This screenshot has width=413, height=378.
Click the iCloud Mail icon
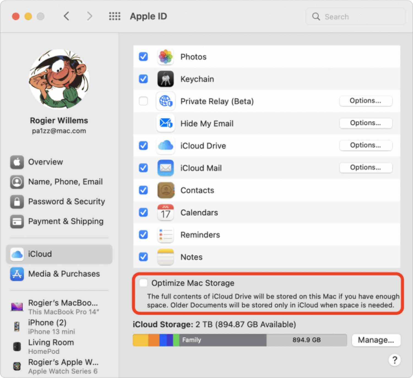165,168
